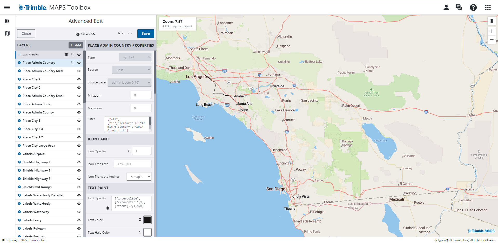498x243 pixels.
Task: Open the dashboard tiles sidebar icon
Action: (7, 21)
